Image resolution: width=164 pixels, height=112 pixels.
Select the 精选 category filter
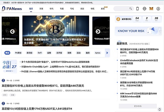point(7,53)
